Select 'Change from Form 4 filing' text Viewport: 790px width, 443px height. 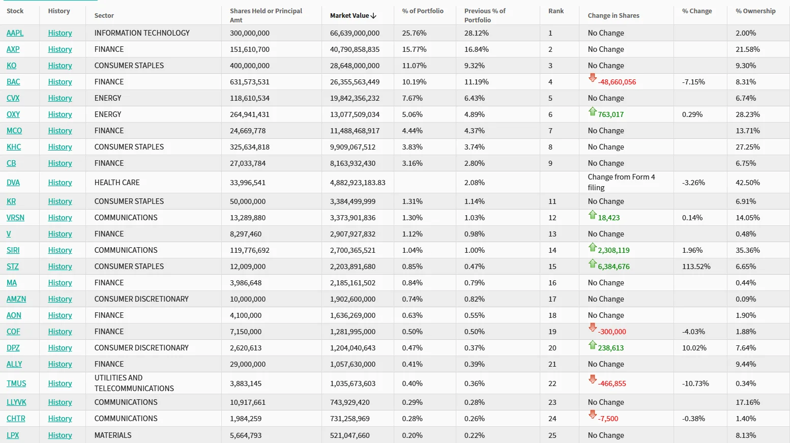[x=621, y=182]
